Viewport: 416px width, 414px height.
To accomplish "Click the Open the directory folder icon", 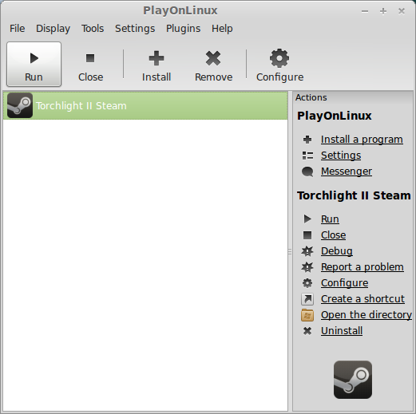I will pyautogui.click(x=307, y=315).
